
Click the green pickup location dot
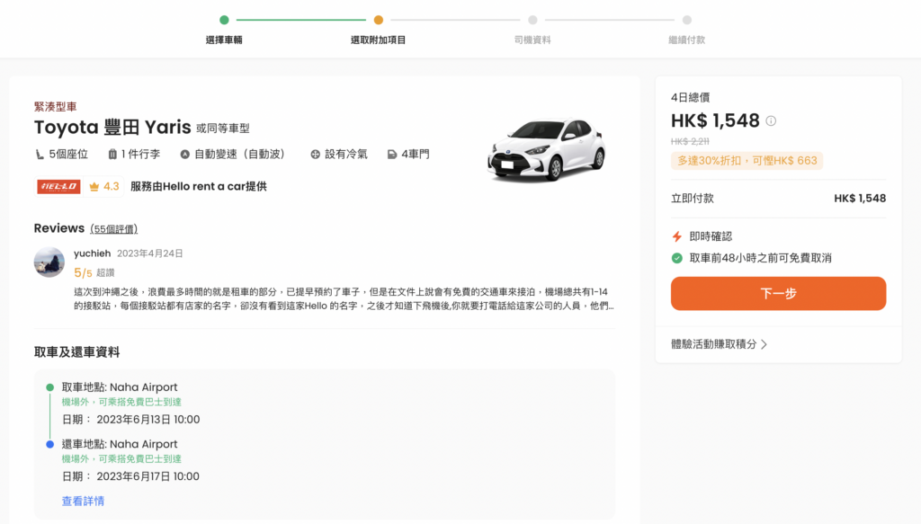click(50, 387)
